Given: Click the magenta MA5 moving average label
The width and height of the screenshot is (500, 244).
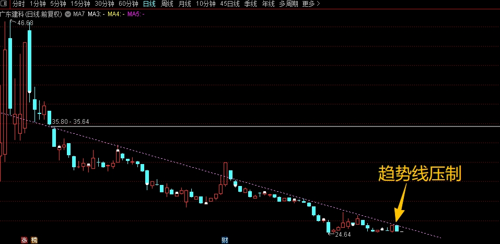Looking at the screenshot, I should pos(136,14).
